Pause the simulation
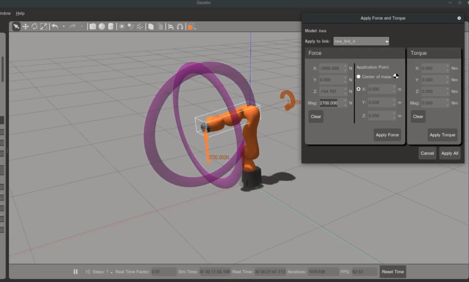Screen dimensions: 469x282 pos(76,272)
